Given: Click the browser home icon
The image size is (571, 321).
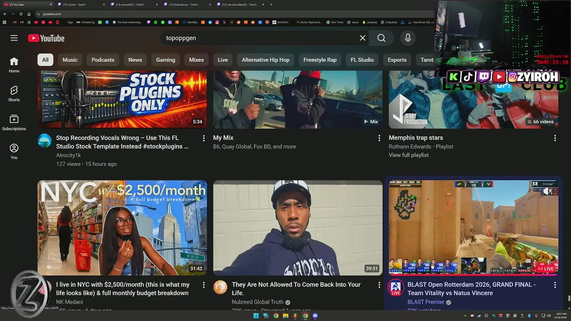Looking at the screenshot, I should point(29,14).
